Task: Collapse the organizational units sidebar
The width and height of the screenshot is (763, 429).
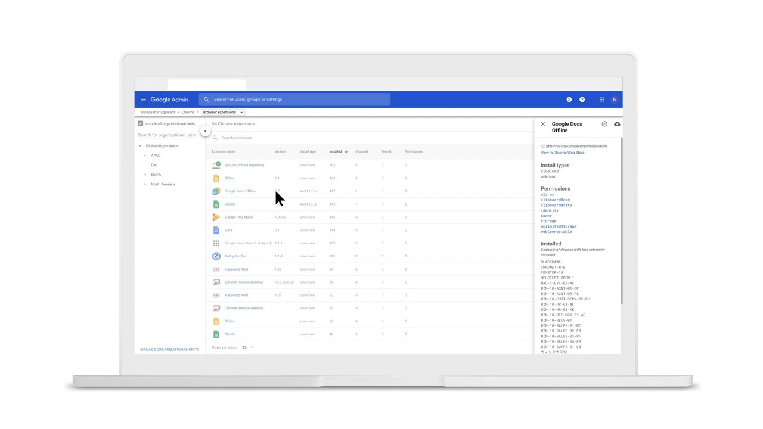Action: pyautogui.click(x=205, y=131)
